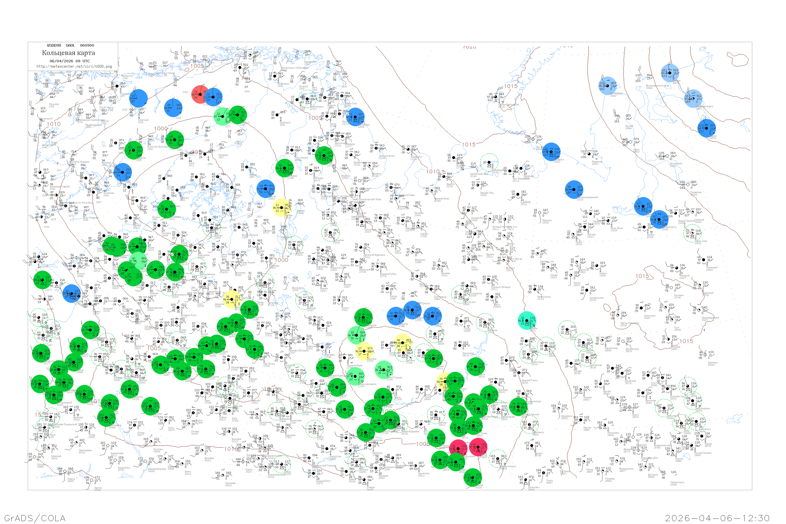Screen dimensions: 786x524
Task: Click the 1010 isobar label near Mosstrand
Action: click(x=53, y=124)
